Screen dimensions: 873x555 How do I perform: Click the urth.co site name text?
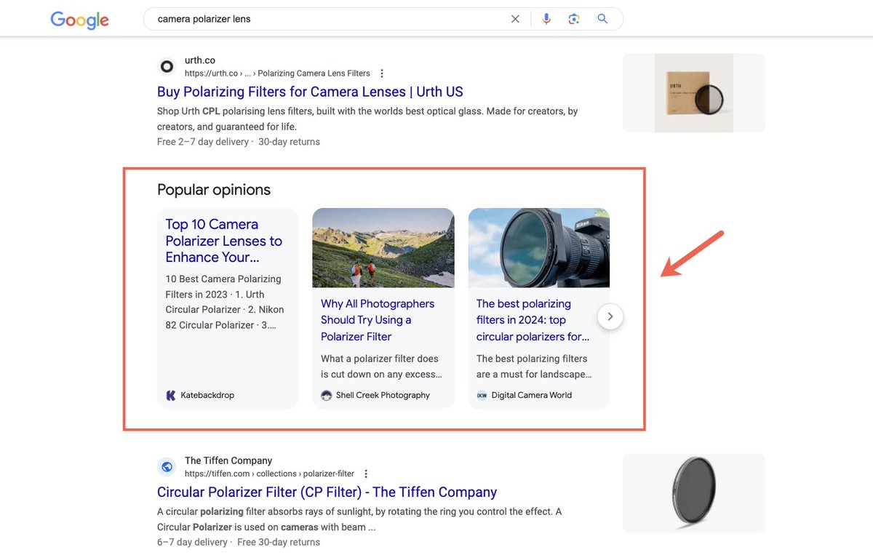200,60
